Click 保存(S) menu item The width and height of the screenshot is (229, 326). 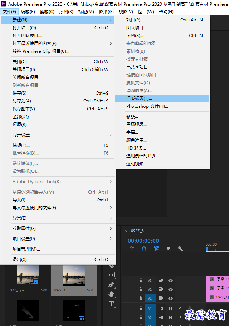pos(57,93)
